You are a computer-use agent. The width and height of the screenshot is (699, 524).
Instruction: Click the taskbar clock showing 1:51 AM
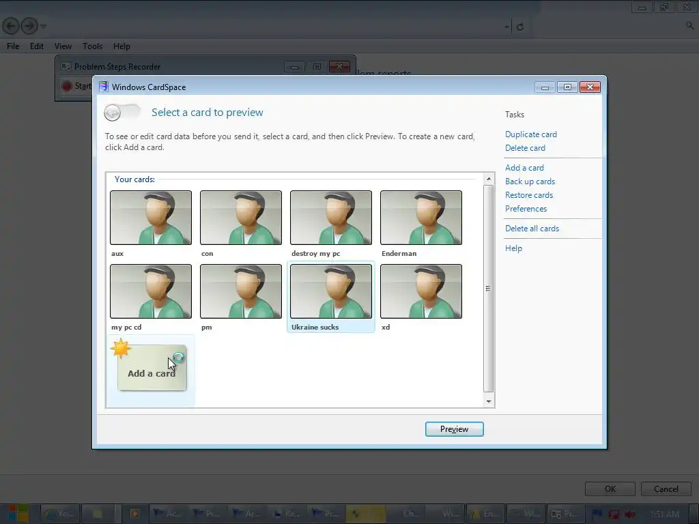click(664, 514)
